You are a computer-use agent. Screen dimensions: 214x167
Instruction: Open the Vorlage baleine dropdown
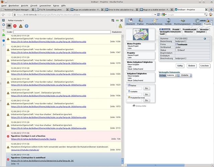172,75
